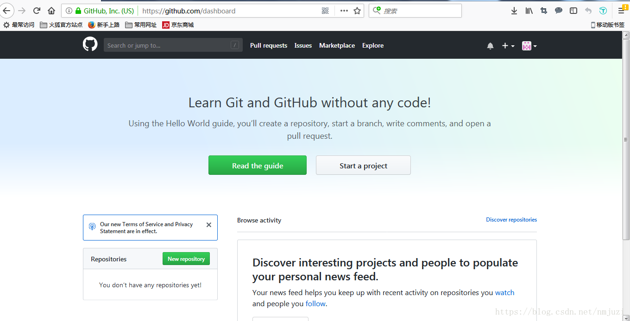This screenshot has width=630, height=321.
Task: Click the New repository button
Action: pos(186,259)
